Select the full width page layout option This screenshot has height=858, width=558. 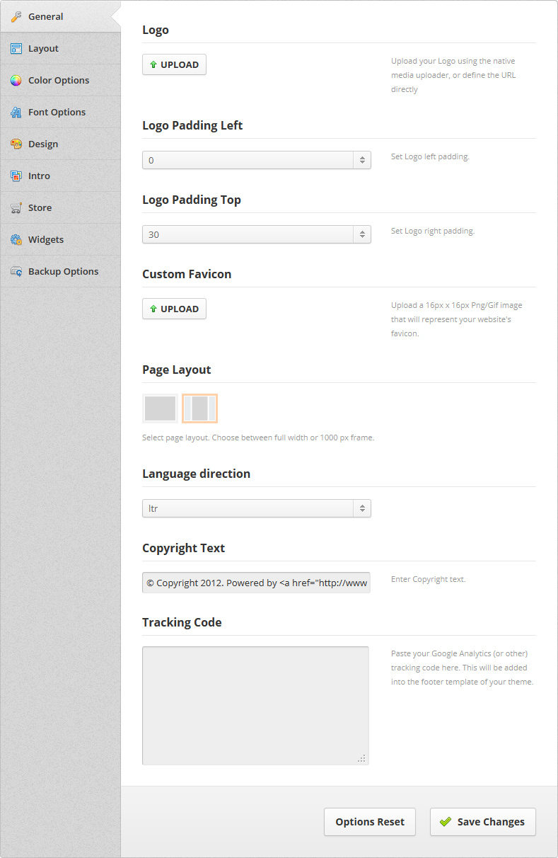(161, 408)
